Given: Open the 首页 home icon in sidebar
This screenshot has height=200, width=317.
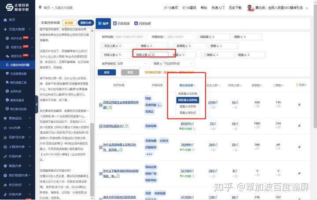Looking at the screenshot, I should coord(5,20).
